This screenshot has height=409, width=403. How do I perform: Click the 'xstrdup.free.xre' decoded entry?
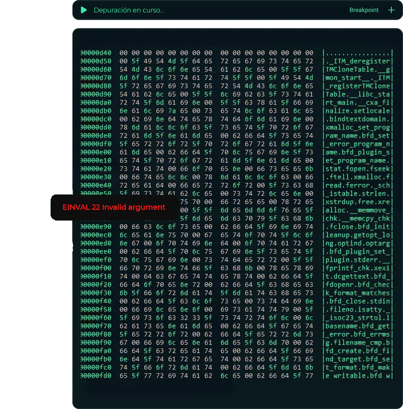coord(358,202)
